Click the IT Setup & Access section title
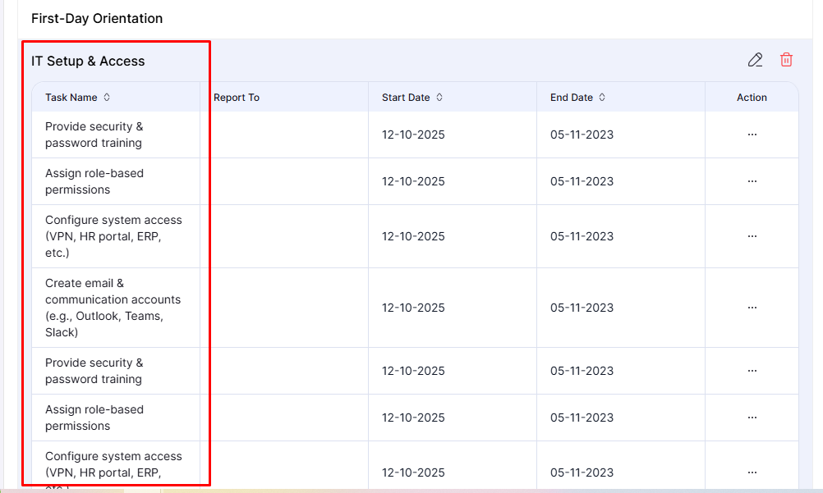The image size is (823, 493). tap(88, 61)
